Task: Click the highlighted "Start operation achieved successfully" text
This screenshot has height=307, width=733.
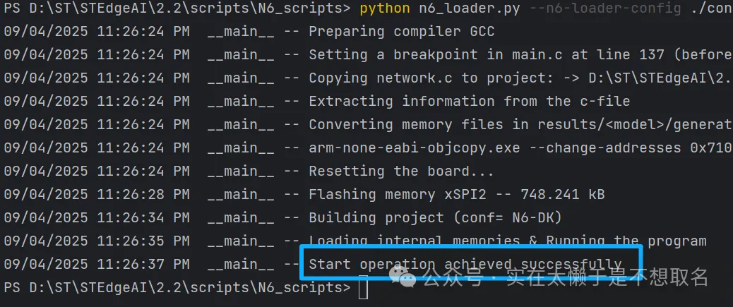Action: click(x=465, y=265)
